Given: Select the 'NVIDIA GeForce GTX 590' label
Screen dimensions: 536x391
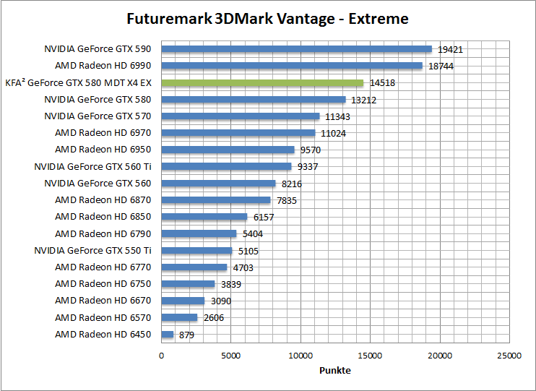Looking at the screenshot, I should coord(98,49).
